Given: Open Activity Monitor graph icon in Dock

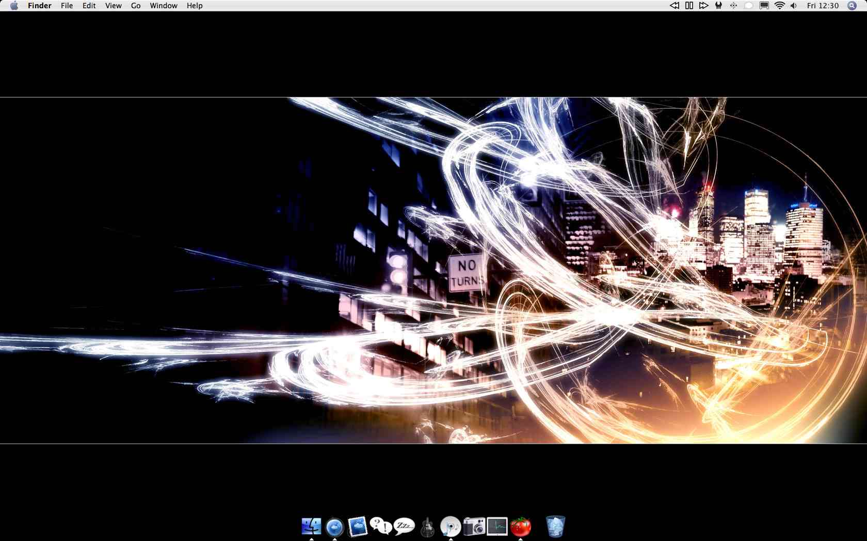Looking at the screenshot, I should (x=497, y=527).
